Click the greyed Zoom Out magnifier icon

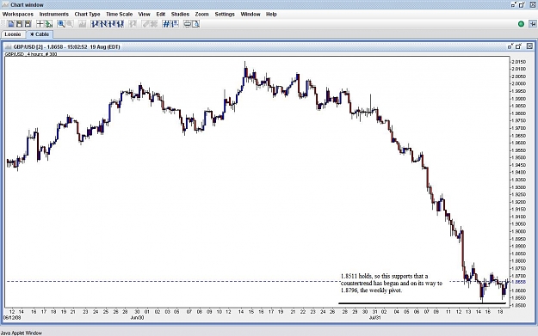click(70, 24)
